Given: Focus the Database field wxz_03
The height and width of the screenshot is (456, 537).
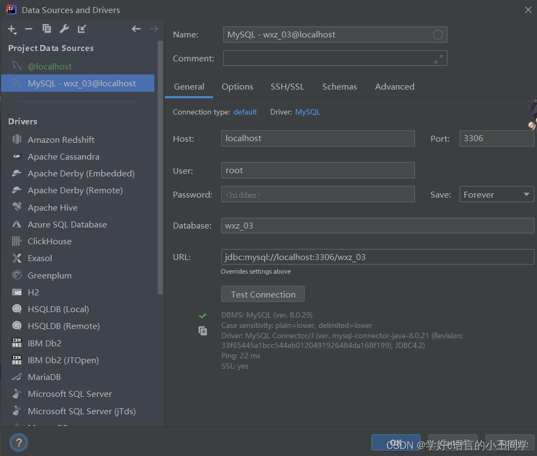Looking at the screenshot, I should coord(377,226).
